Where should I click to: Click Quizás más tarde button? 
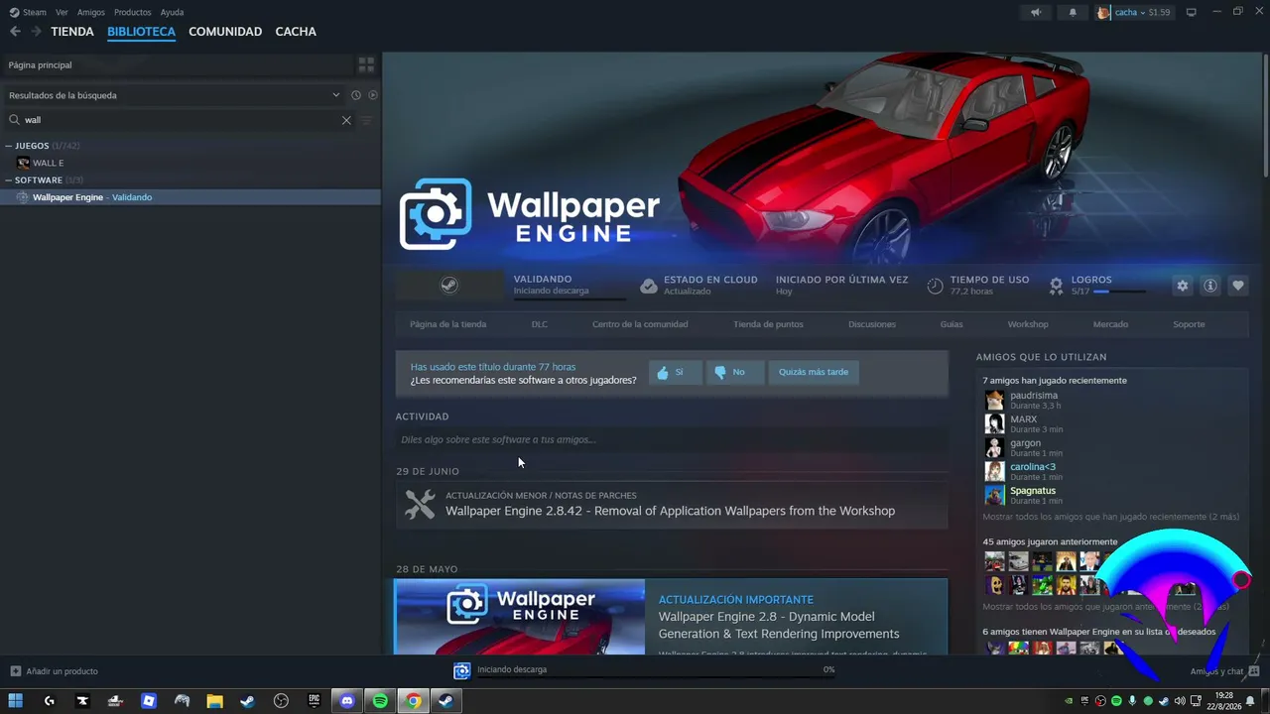pyautogui.click(x=814, y=372)
